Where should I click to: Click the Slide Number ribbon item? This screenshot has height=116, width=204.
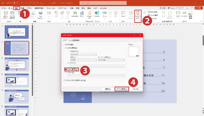tap(153, 15)
